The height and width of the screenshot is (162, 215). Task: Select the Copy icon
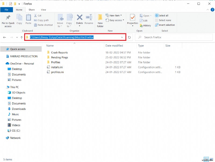pos(19,19)
